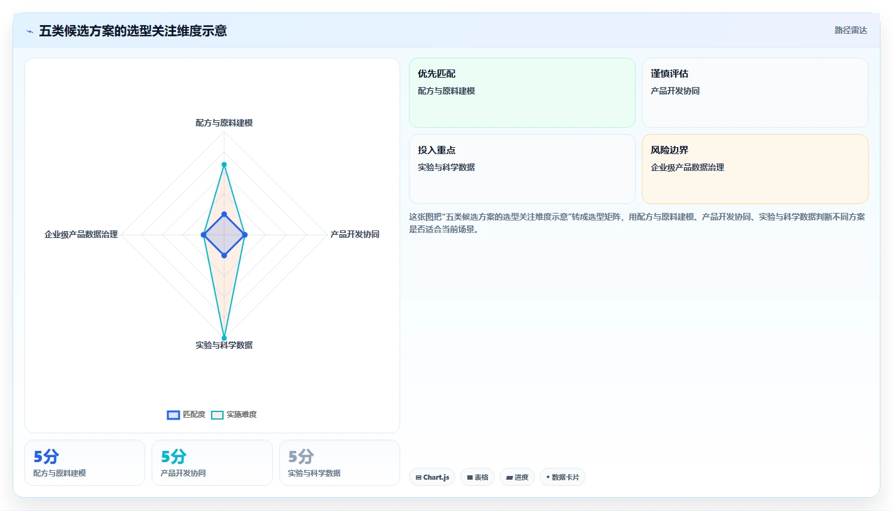Click the teal data point near chart top
The image size is (893, 511).
(x=224, y=164)
